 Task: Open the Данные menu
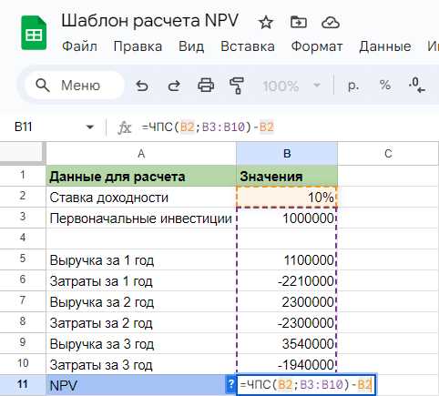(385, 46)
